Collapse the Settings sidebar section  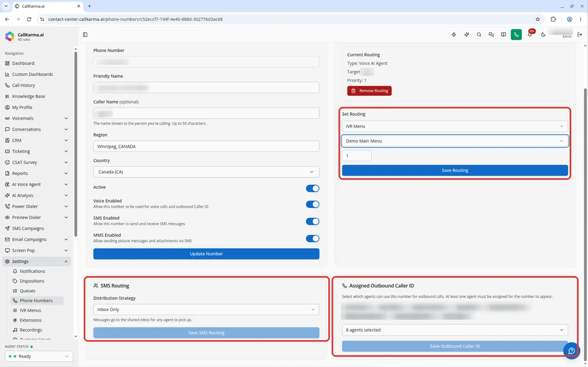click(x=36, y=261)
